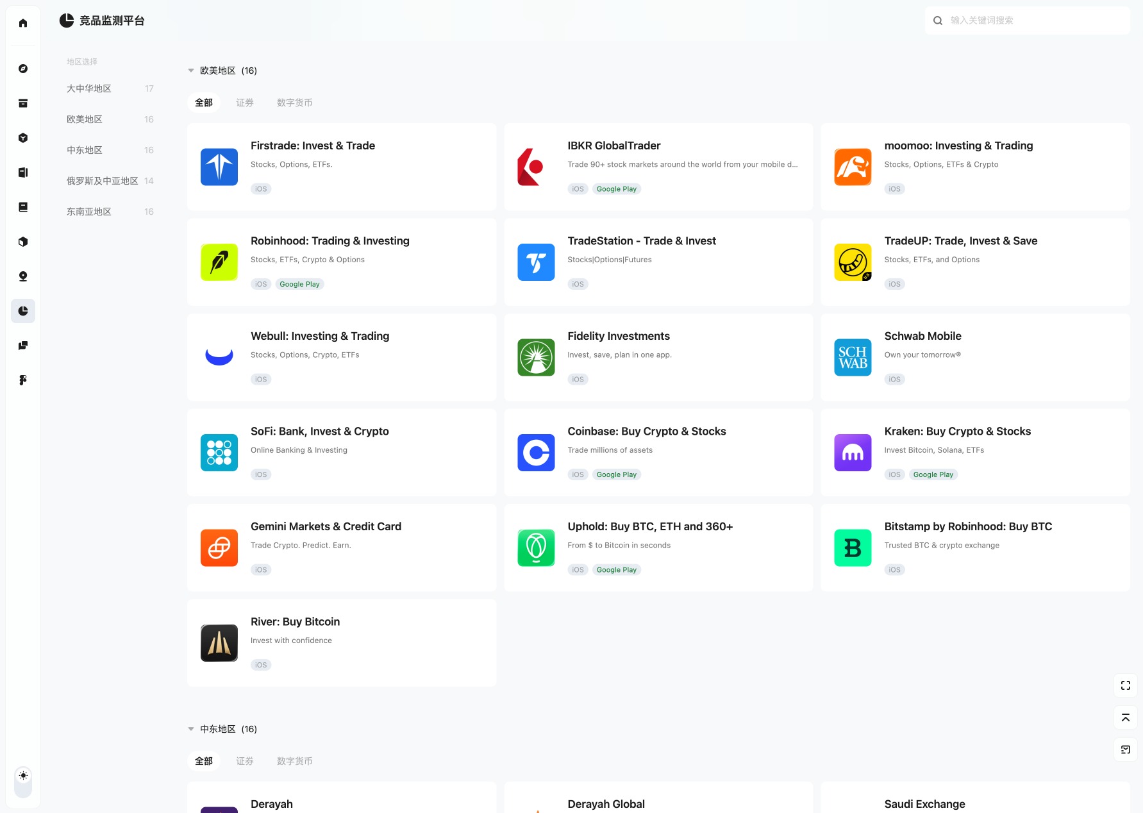Open the home icon in sidebar
Image resolution: width=1143 pixels, height=813 pixels.
click(23, 23)
